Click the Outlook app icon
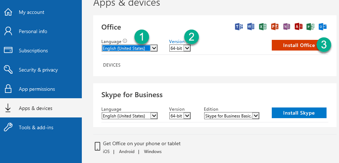This screenshot has width=339, height=163. point(323,27)
